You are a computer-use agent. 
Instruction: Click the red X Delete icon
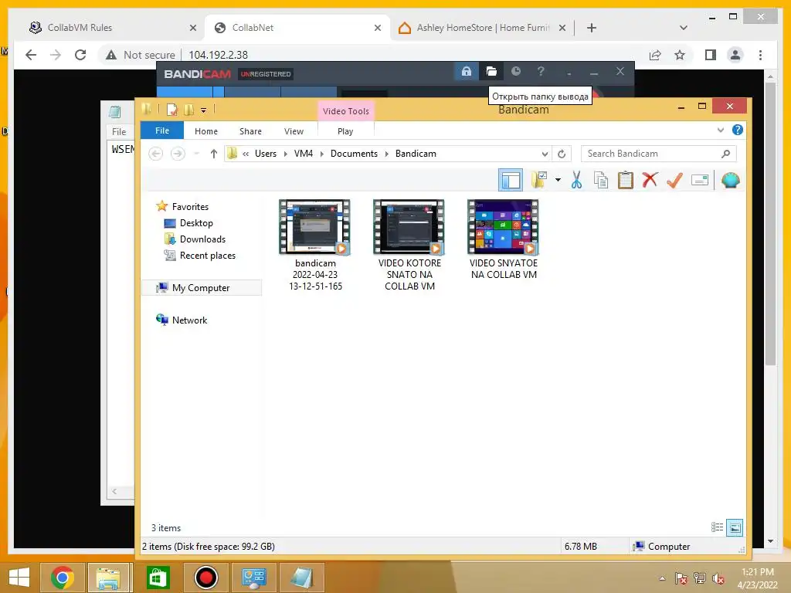click(x=650, y=180)
